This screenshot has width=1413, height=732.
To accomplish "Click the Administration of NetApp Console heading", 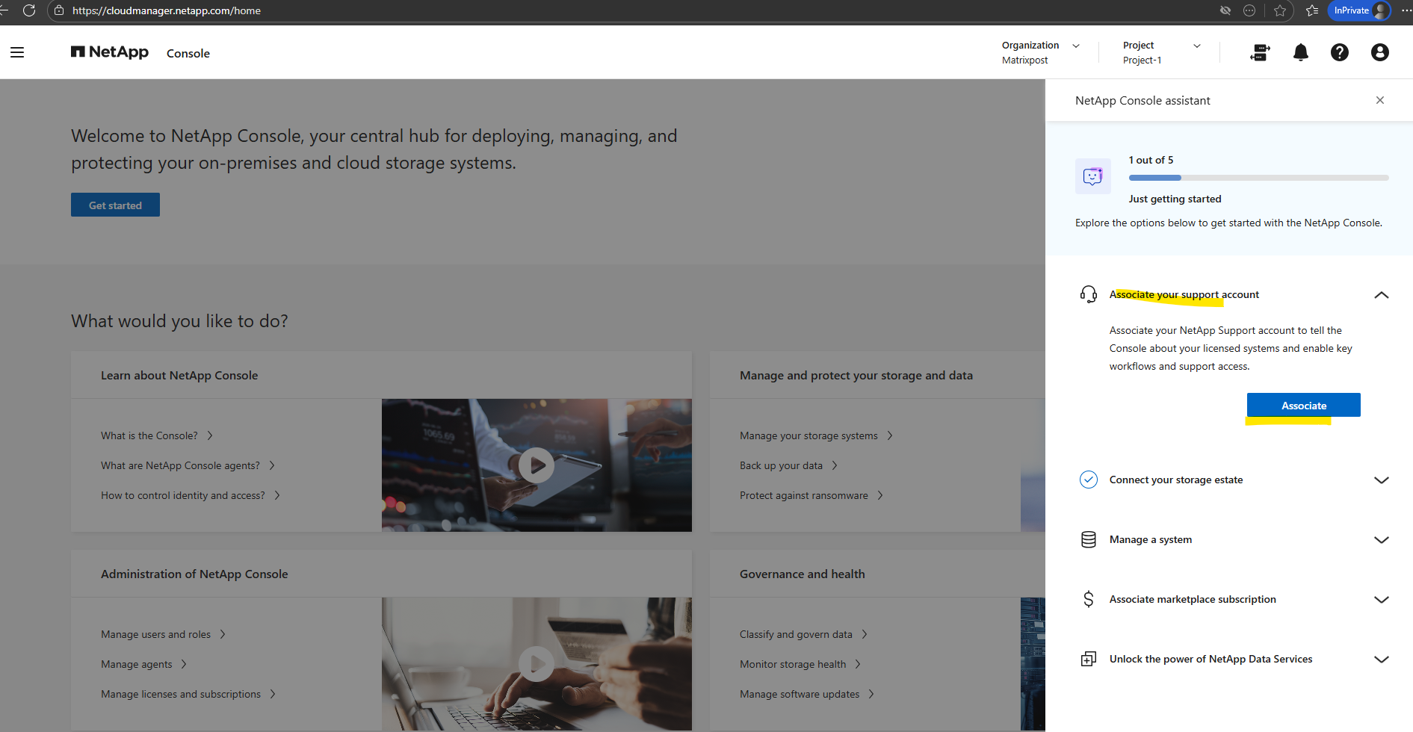I will point(194,574).
